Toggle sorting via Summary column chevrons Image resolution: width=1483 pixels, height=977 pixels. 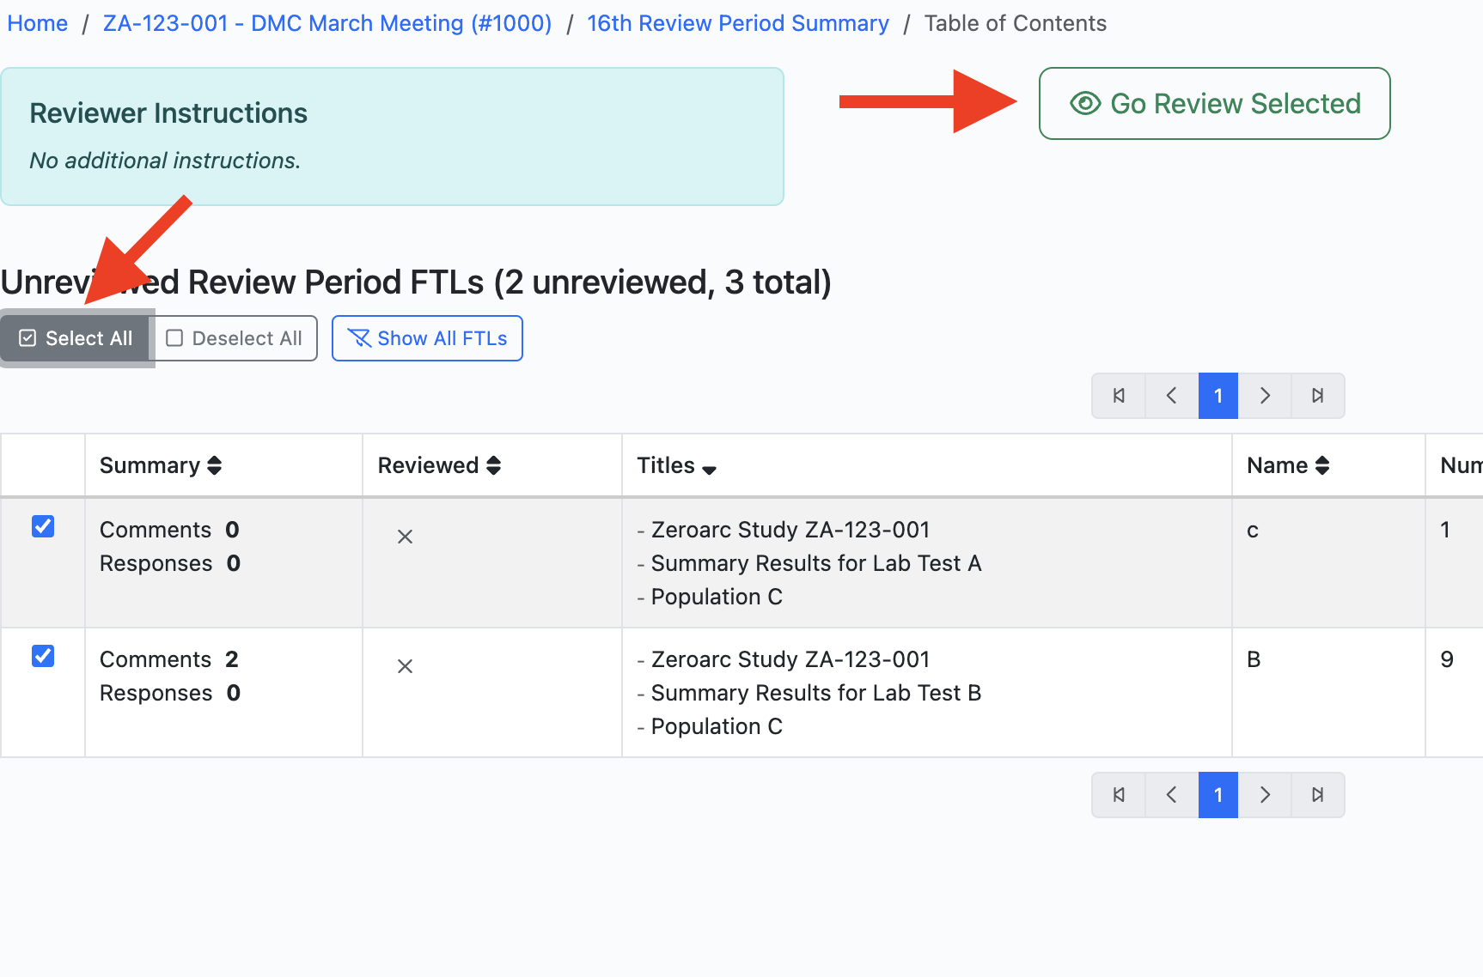pos(214,464)
